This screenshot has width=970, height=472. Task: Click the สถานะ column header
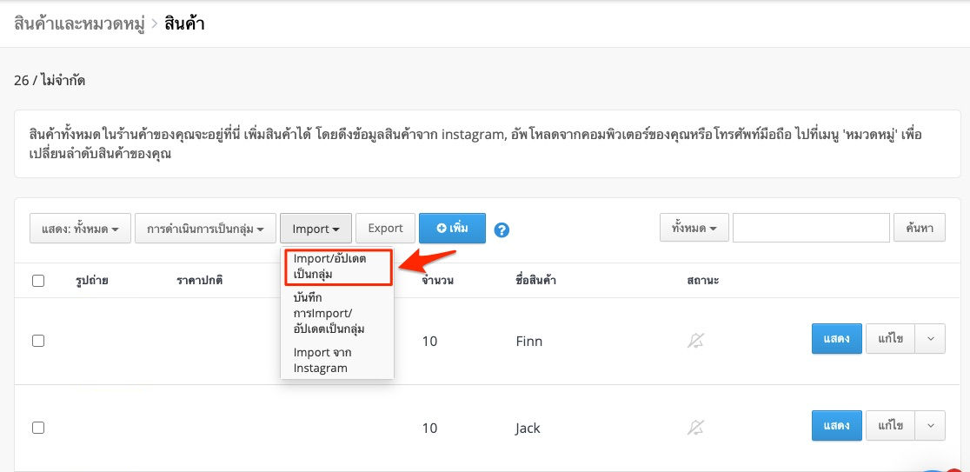click(x=703, y=281)
